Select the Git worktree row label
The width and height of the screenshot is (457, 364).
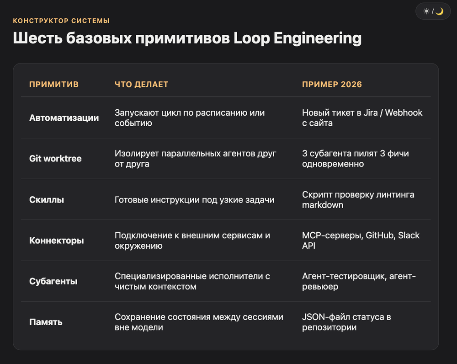(x=55, y=158)
